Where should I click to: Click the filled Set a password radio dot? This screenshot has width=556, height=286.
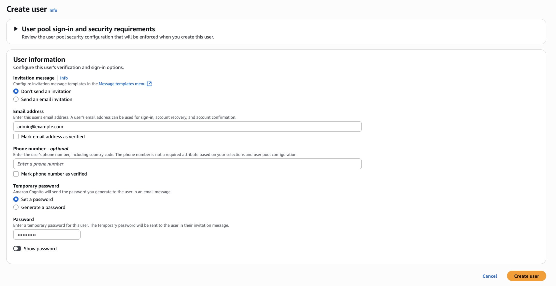tap(16, 199)
